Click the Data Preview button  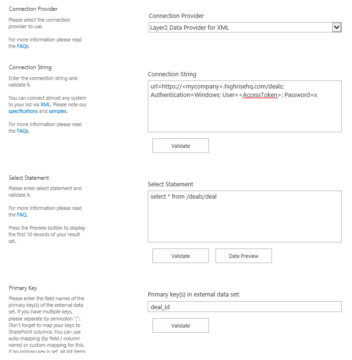(243, 256)
